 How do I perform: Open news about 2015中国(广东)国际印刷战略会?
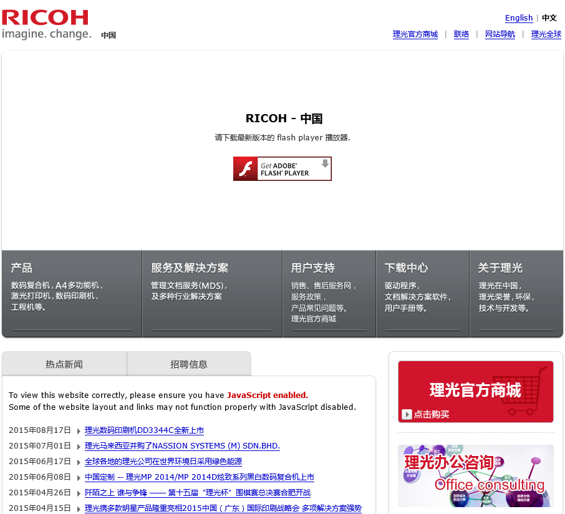pyautogui.click(x=223, y=508)
